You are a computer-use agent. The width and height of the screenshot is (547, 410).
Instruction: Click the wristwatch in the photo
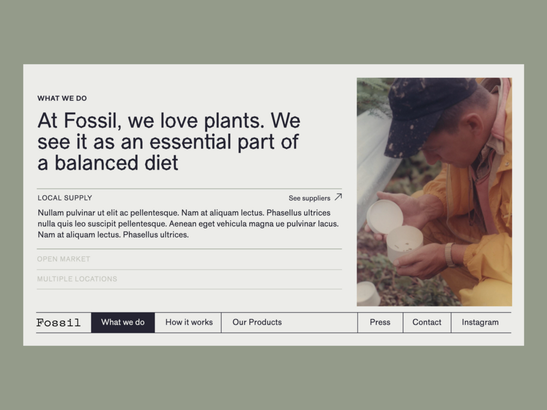pos(450,254)
